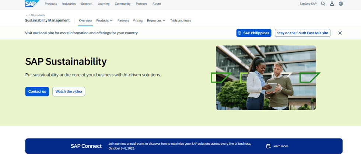Image resolution: width=361 pixels, height=154 pixels.
Task: Open the Partners top menu
Action: point(141,4)
